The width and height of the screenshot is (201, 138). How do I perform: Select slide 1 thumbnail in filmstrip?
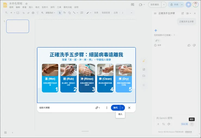[18, 26]
